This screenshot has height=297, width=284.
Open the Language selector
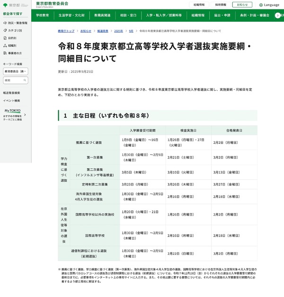(x=269, y=5)
